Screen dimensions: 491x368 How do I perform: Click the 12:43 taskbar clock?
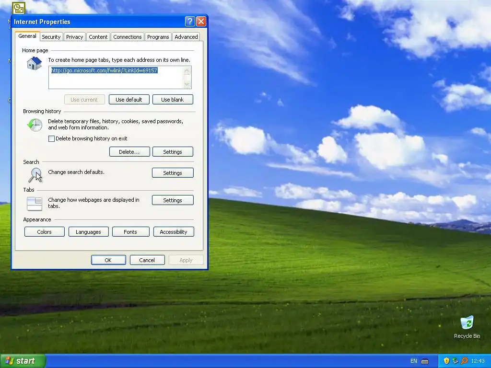478,361
